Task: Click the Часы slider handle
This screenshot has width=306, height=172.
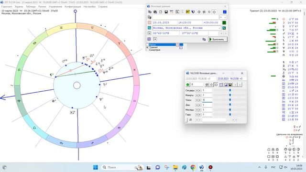Action: [x=230, y=100]
